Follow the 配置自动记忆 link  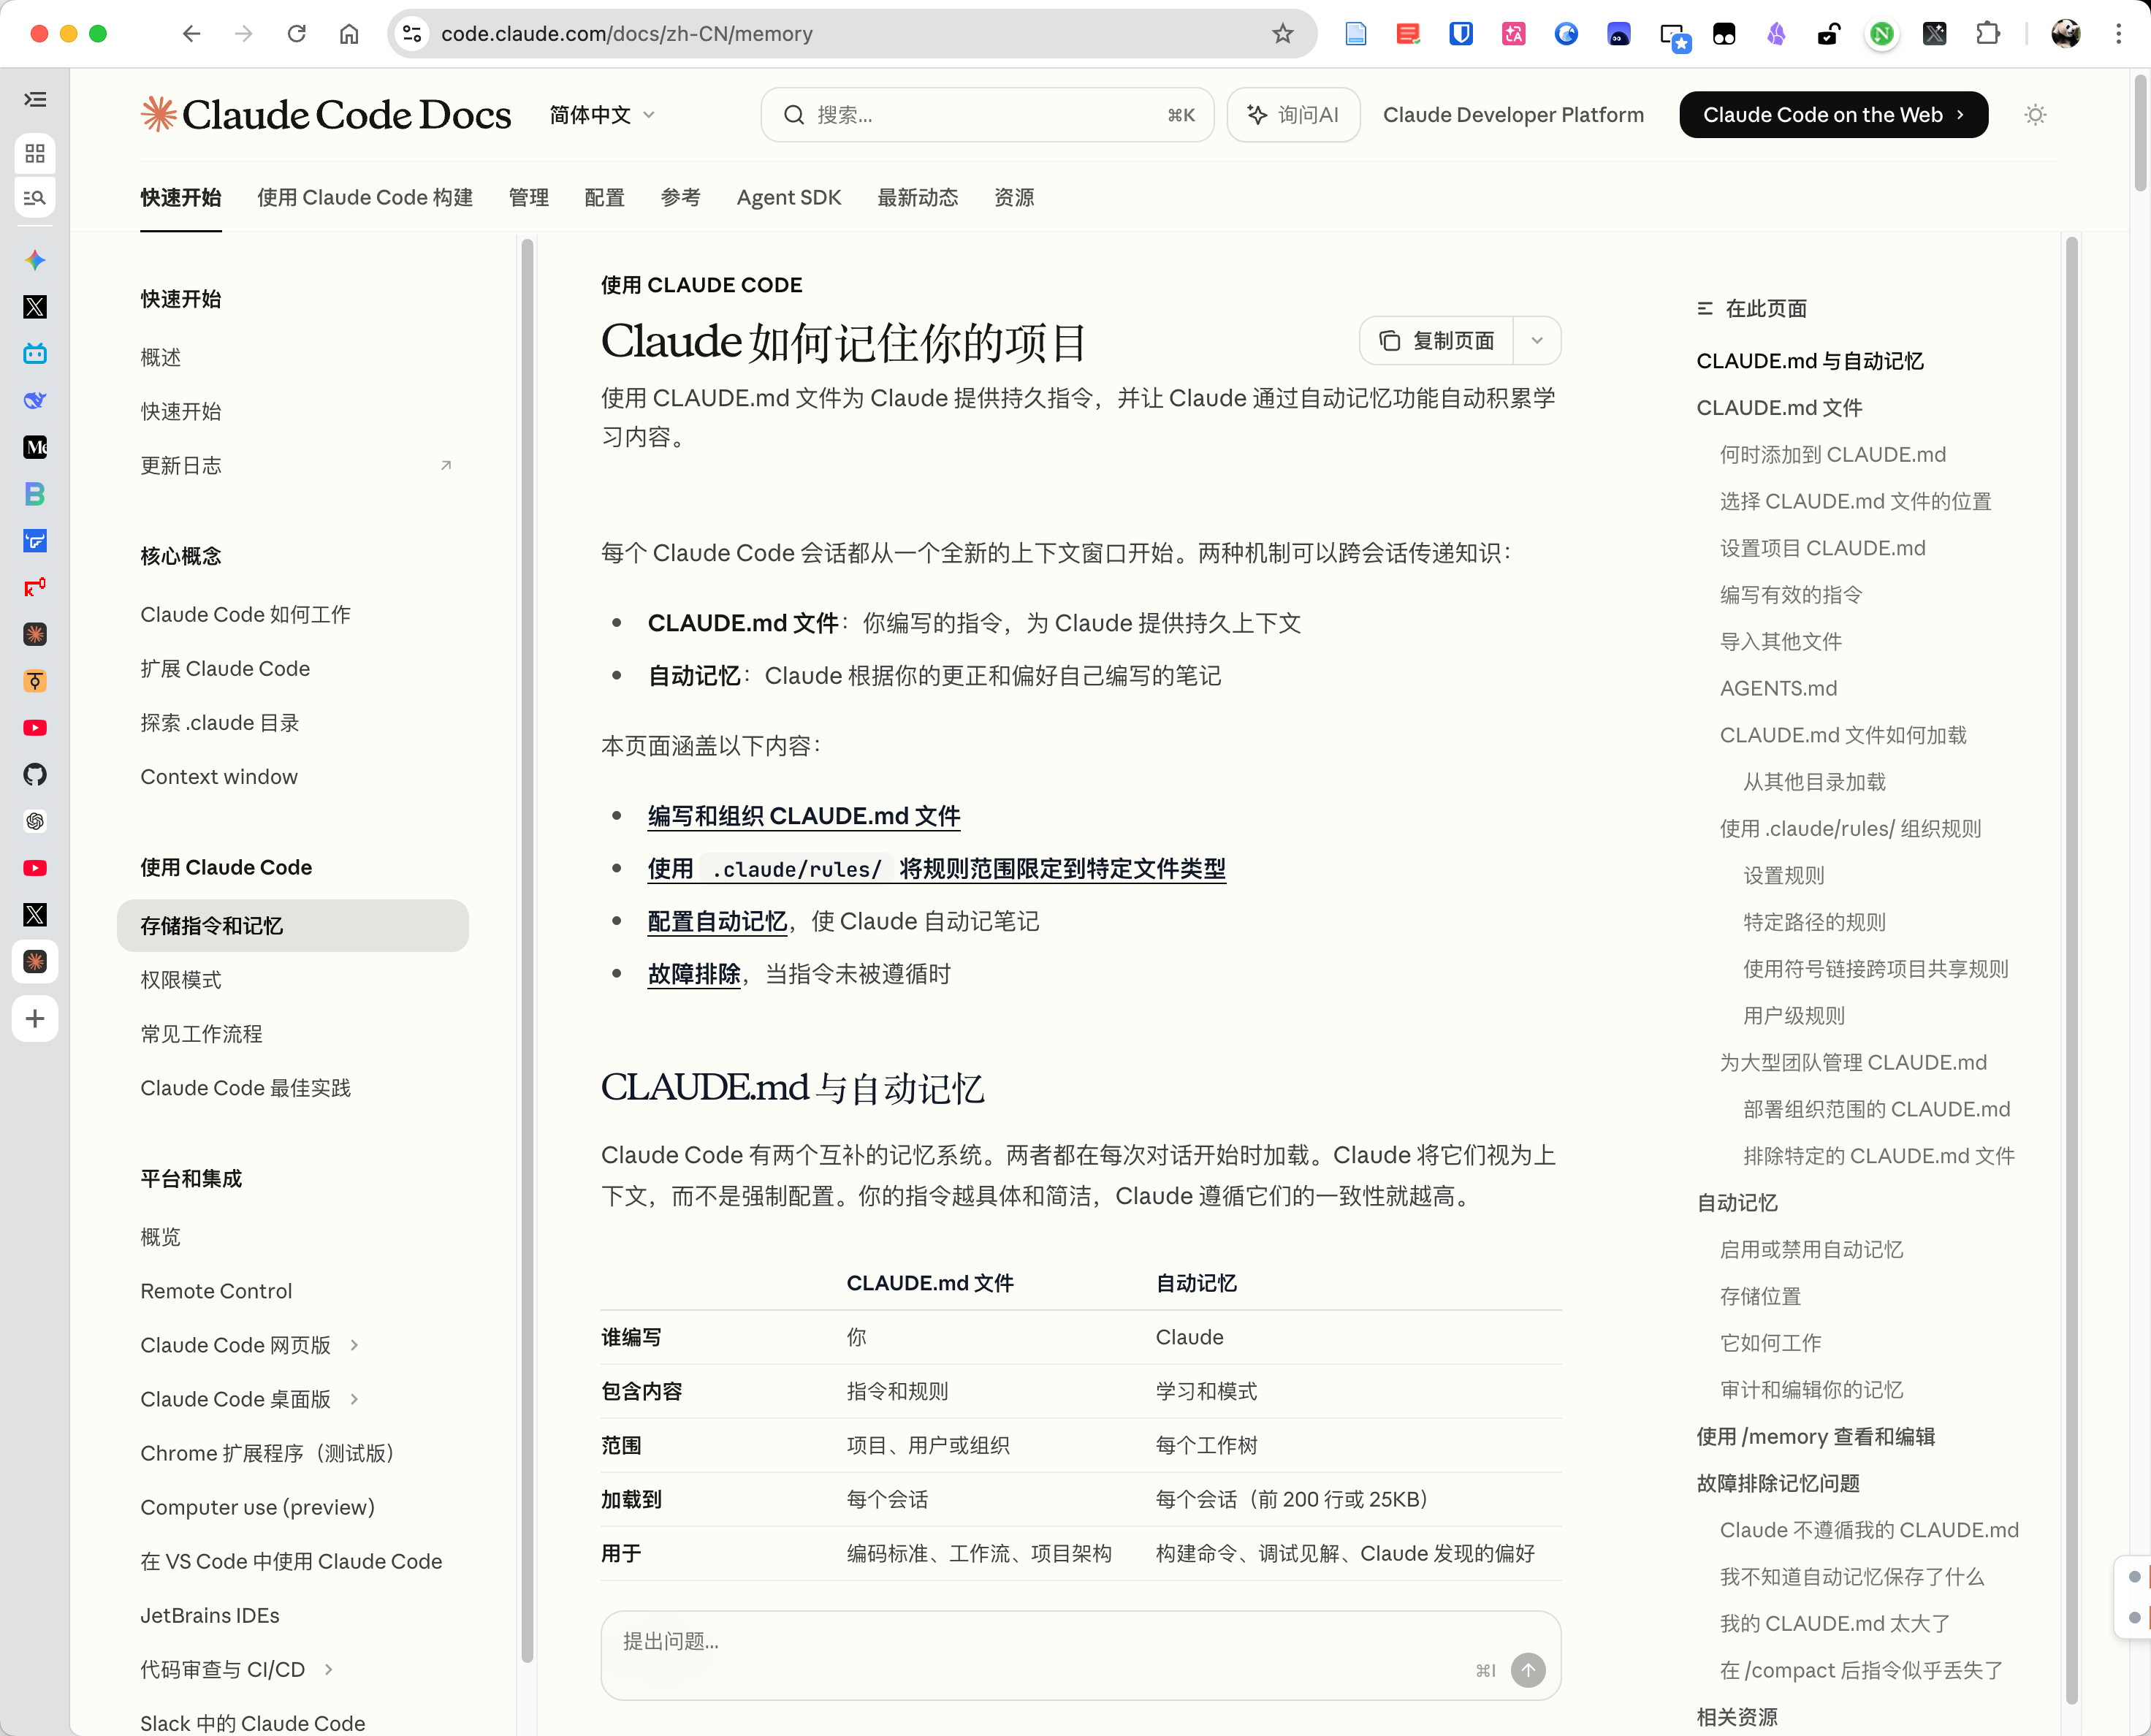[x=717, y=921]
